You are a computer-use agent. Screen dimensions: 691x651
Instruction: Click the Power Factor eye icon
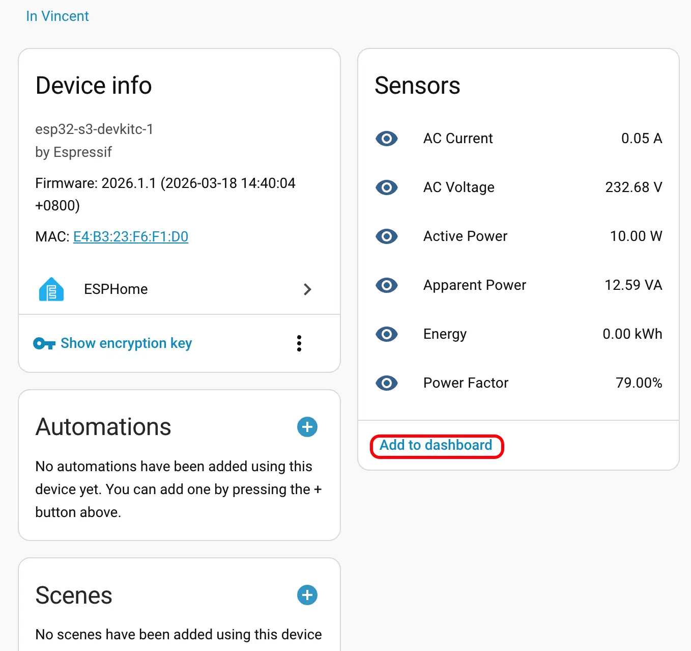(386, 383)
